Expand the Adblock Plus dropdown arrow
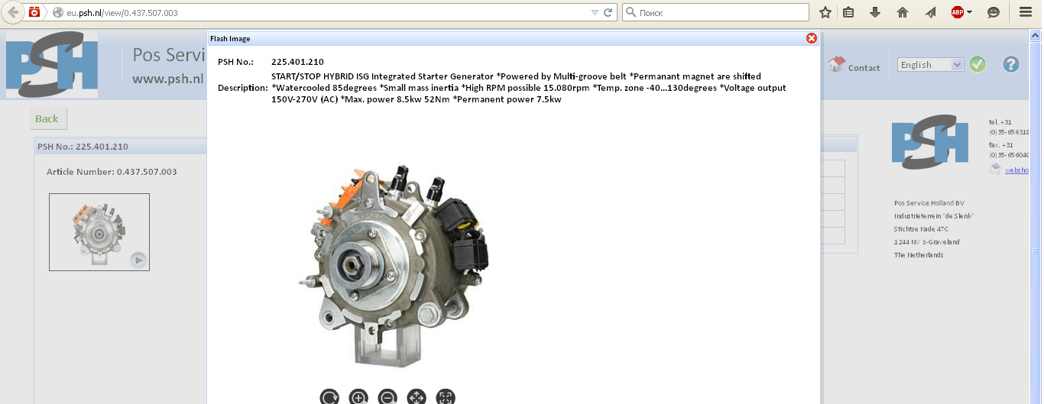The width and height of the screenshot is (1044, 404). pos(970,12)
